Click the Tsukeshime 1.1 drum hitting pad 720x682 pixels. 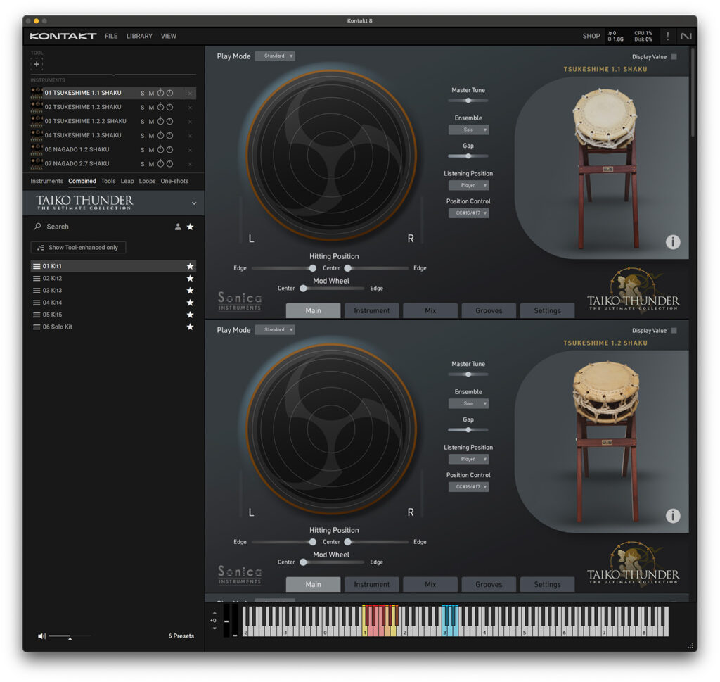[x=331, y=154]
